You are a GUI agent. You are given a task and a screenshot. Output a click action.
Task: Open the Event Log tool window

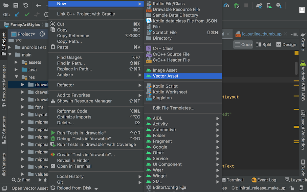point(264,180)
